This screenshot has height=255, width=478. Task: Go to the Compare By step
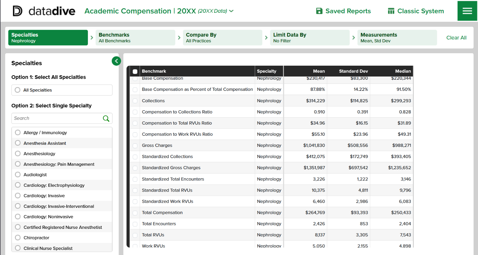(222, 38)
